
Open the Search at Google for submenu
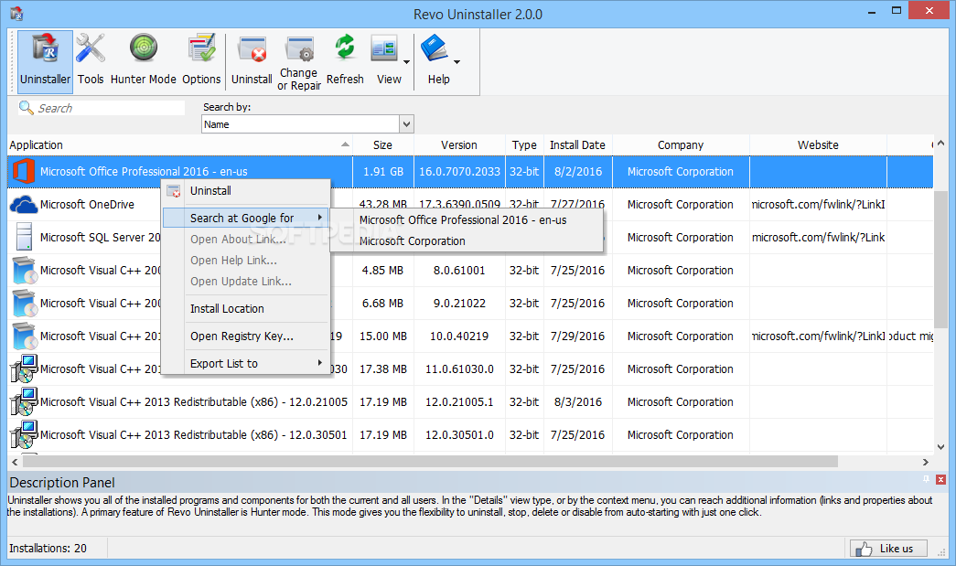[246, 219]
